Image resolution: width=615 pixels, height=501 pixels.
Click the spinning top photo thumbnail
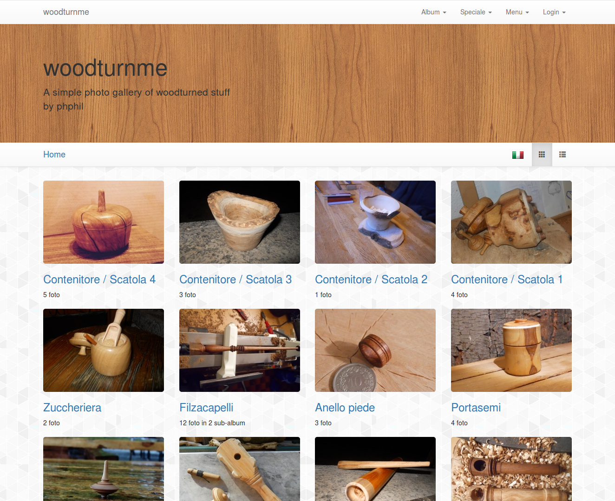coord(104,469)
